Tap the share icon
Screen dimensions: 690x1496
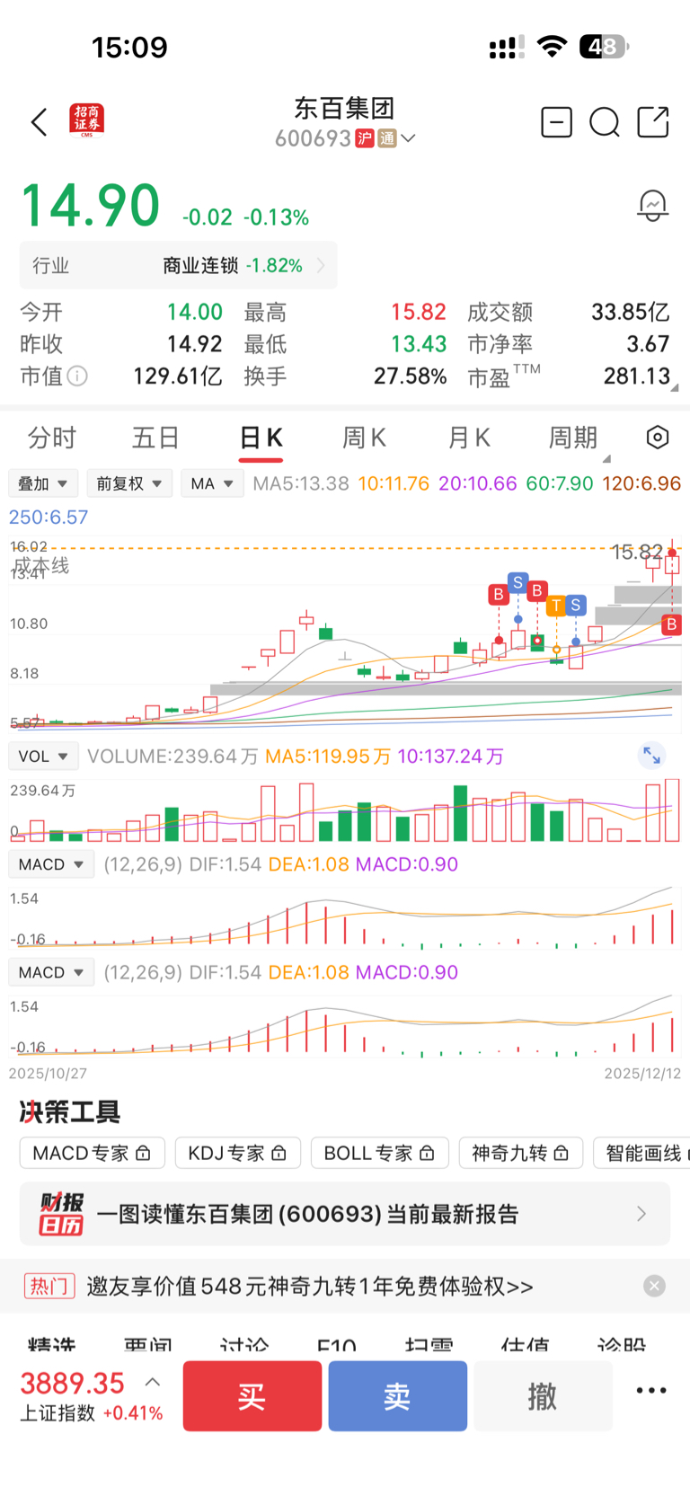(x=653, y=121)
